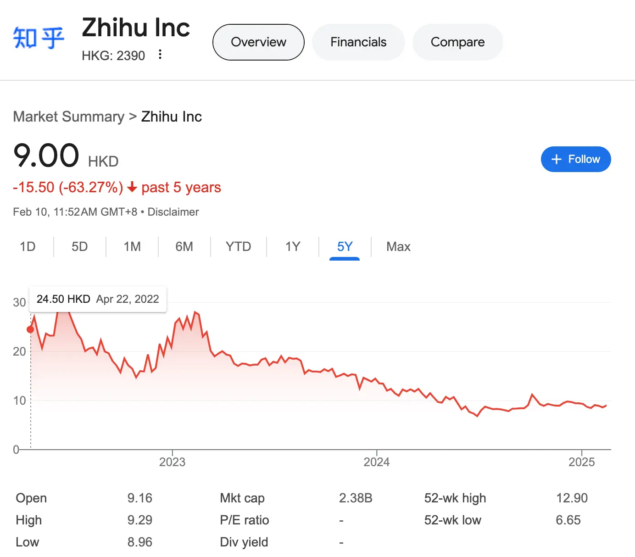635x557 pixels.
Task: Select the 5Y time range
Action: tap(345, 247)
